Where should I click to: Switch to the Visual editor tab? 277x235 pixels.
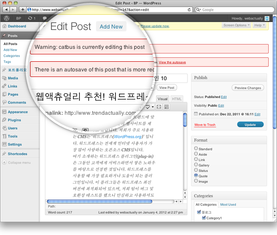click(163, 99)
